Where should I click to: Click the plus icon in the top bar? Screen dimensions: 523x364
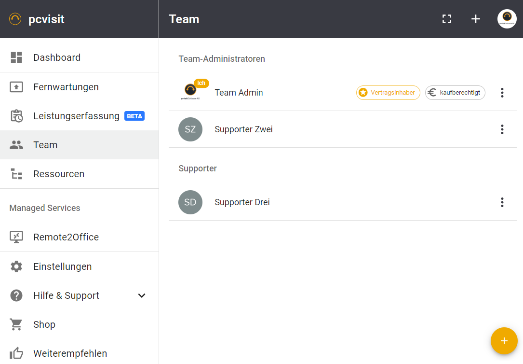476,19
